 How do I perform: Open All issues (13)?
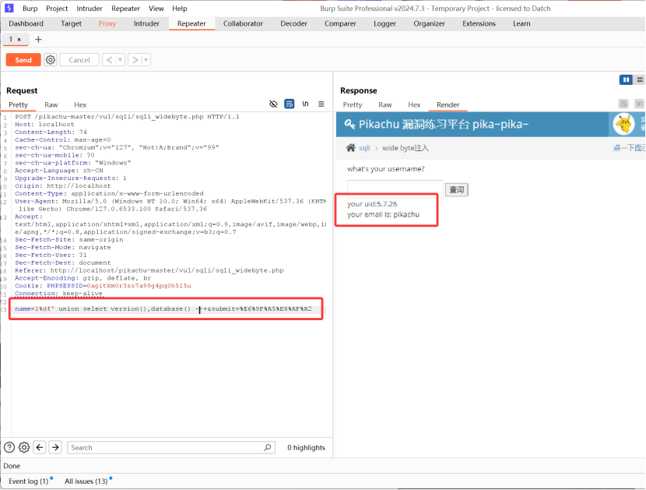[x=86, y=481]
